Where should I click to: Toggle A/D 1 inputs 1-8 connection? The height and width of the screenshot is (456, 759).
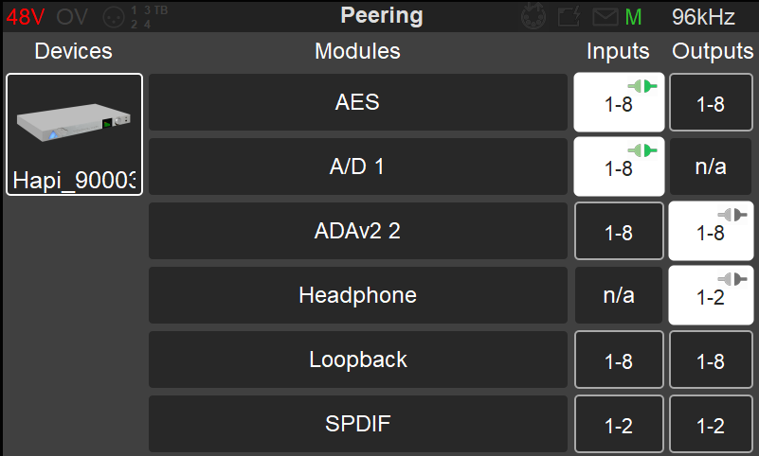[619, 167]
